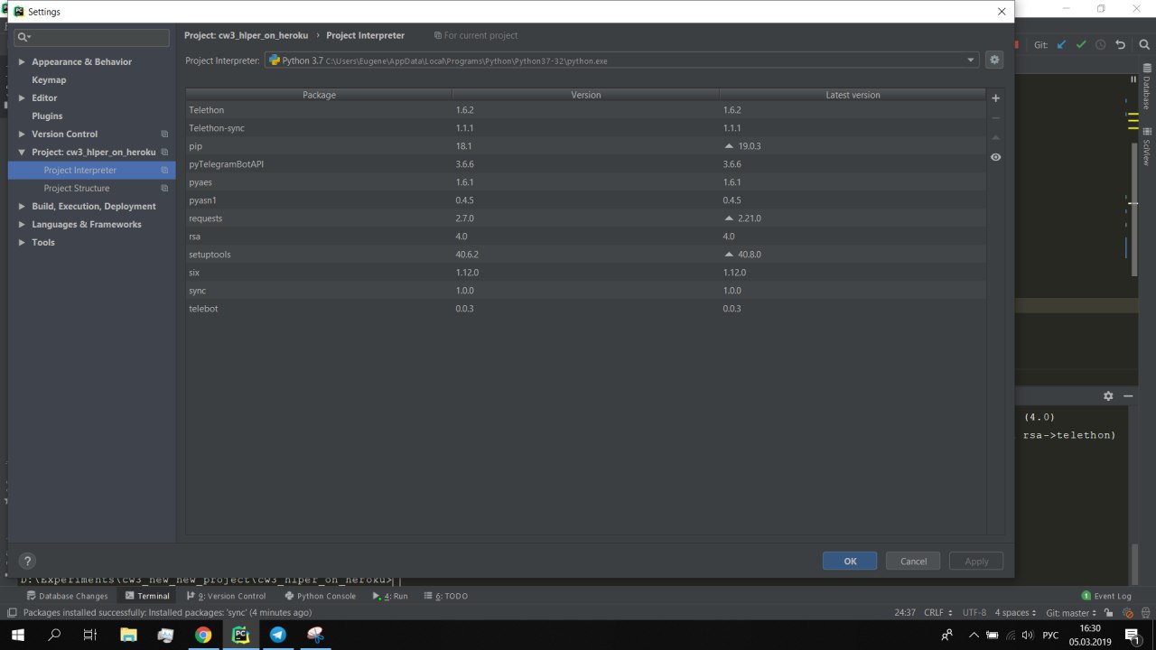Viewport: 1156px width, 650px height.
Task: Open the Event Log
Action: (x=1106, y=596)
